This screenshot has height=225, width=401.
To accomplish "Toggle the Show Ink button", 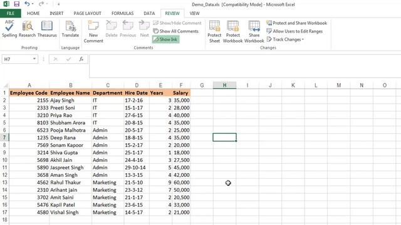I will (165, 39).
